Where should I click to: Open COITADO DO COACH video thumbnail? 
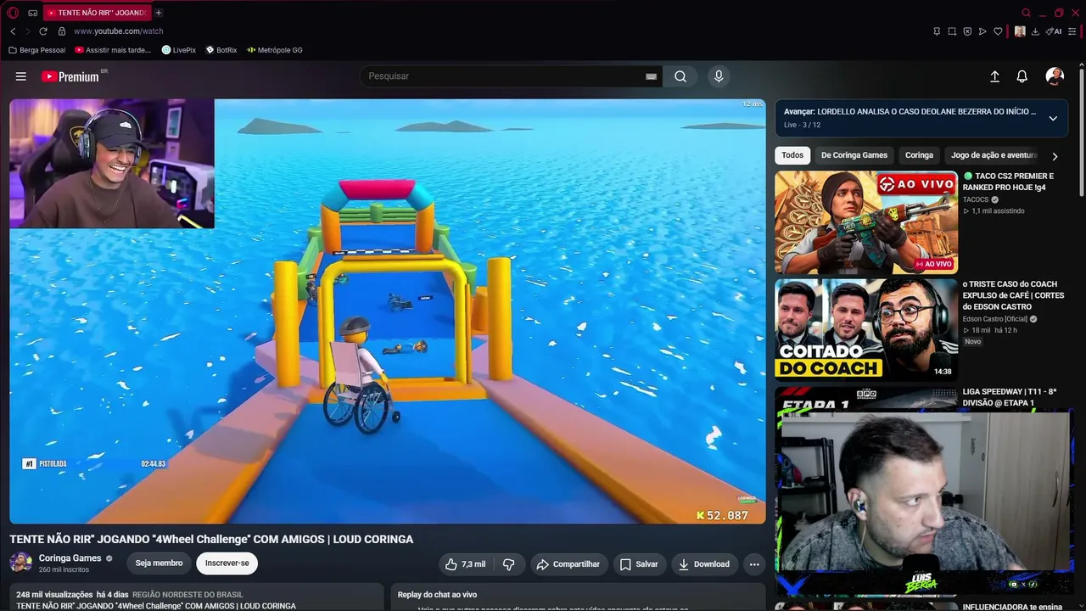pos(866,329)
